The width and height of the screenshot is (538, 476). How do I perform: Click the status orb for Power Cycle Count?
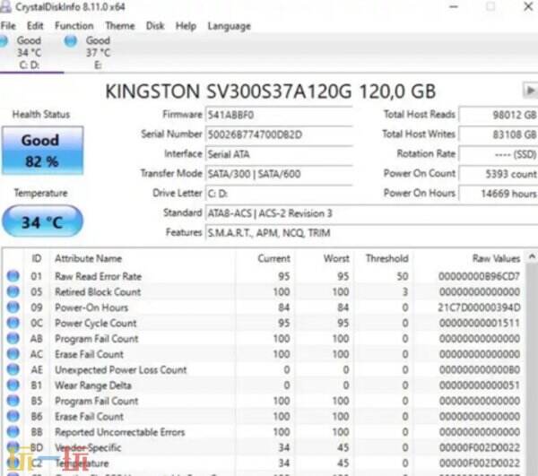click(13, 323)
